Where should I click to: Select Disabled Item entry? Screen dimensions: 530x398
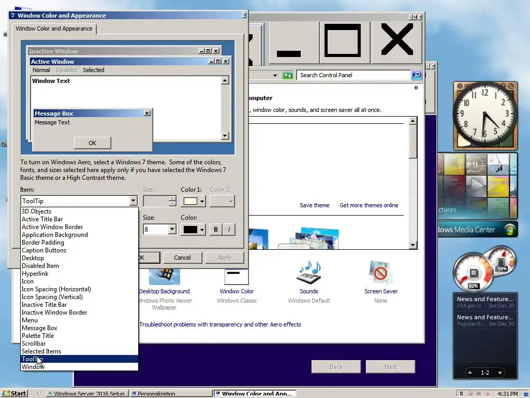pos(79,266)
